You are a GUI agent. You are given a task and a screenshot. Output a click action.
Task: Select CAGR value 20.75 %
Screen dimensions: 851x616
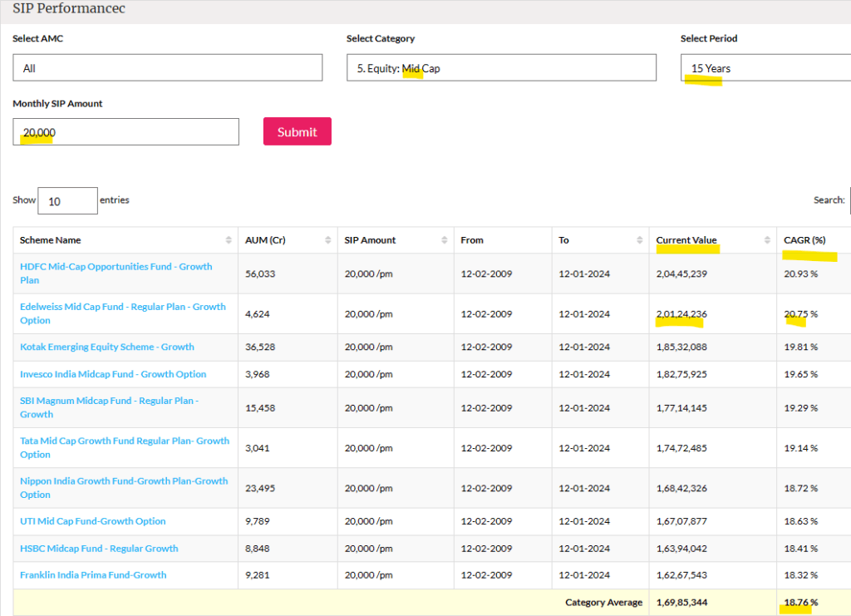(x=800, y=314)
